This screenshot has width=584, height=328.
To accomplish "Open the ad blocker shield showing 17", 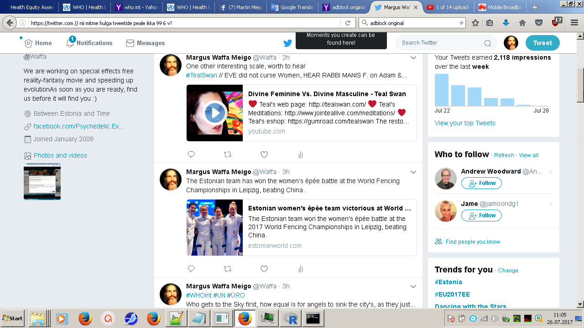I will (x=556, y=22).
